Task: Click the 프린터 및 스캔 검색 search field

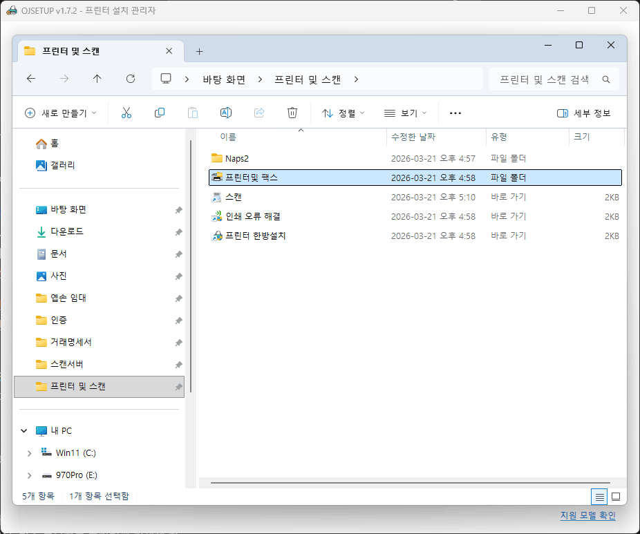Action: click(x=546, y=79)
